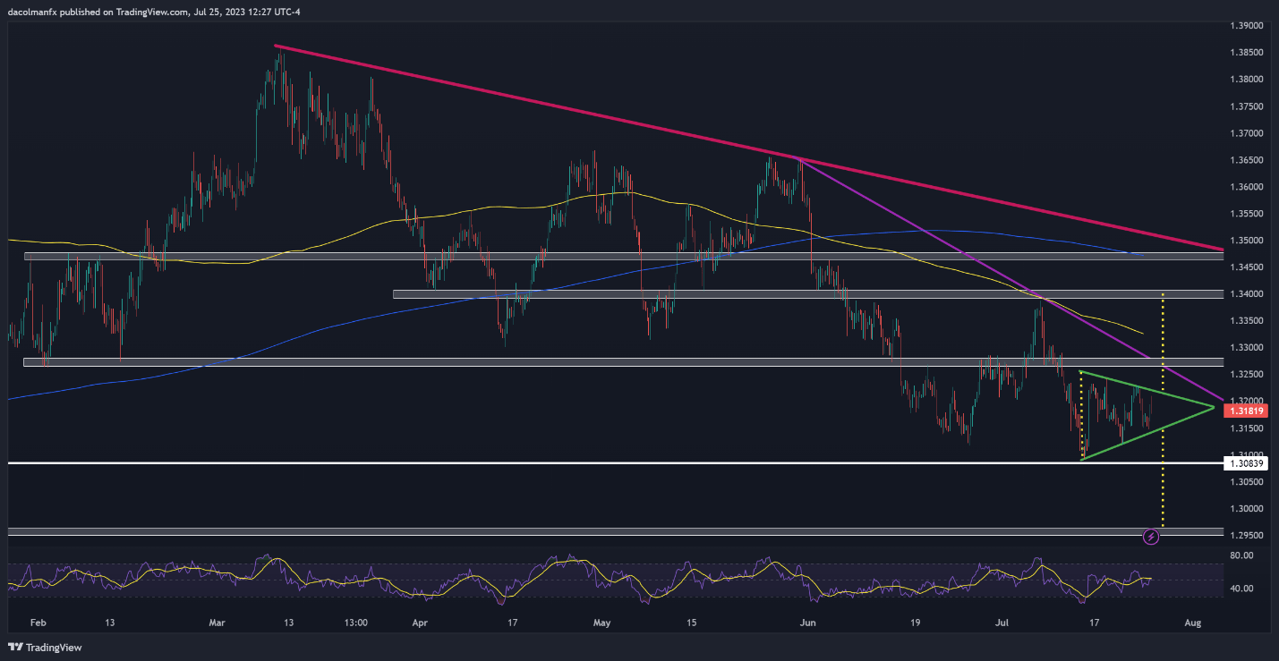Click the 1.37000 price axis label
The width and height of the screenshot is (1279, 661).
(1248, 133)
